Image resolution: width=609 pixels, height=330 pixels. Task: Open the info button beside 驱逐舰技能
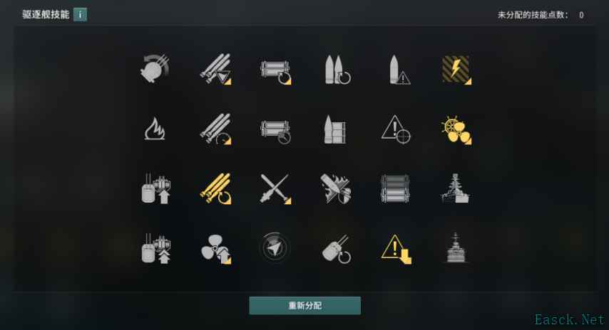tap(80, 15)
